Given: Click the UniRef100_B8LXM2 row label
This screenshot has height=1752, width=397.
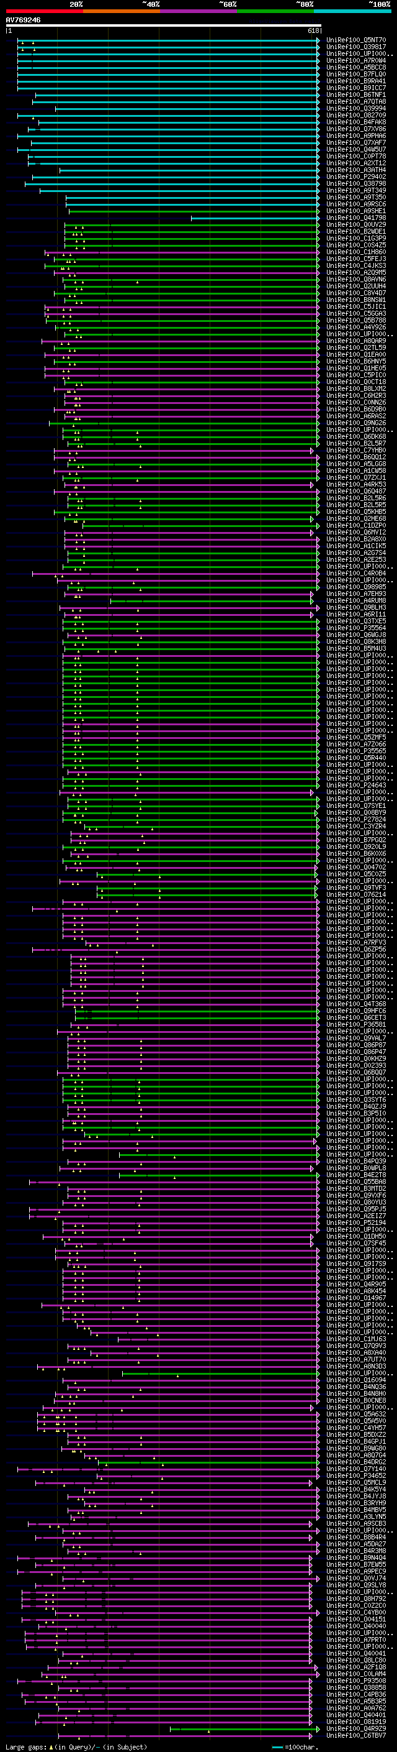Looking at the screenshot, I should pyautogui.click(x=356, y=389).
